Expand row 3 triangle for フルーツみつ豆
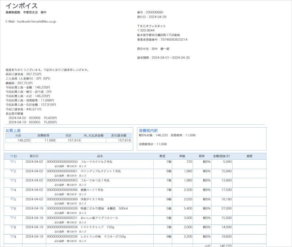 [x=12, y=180]
